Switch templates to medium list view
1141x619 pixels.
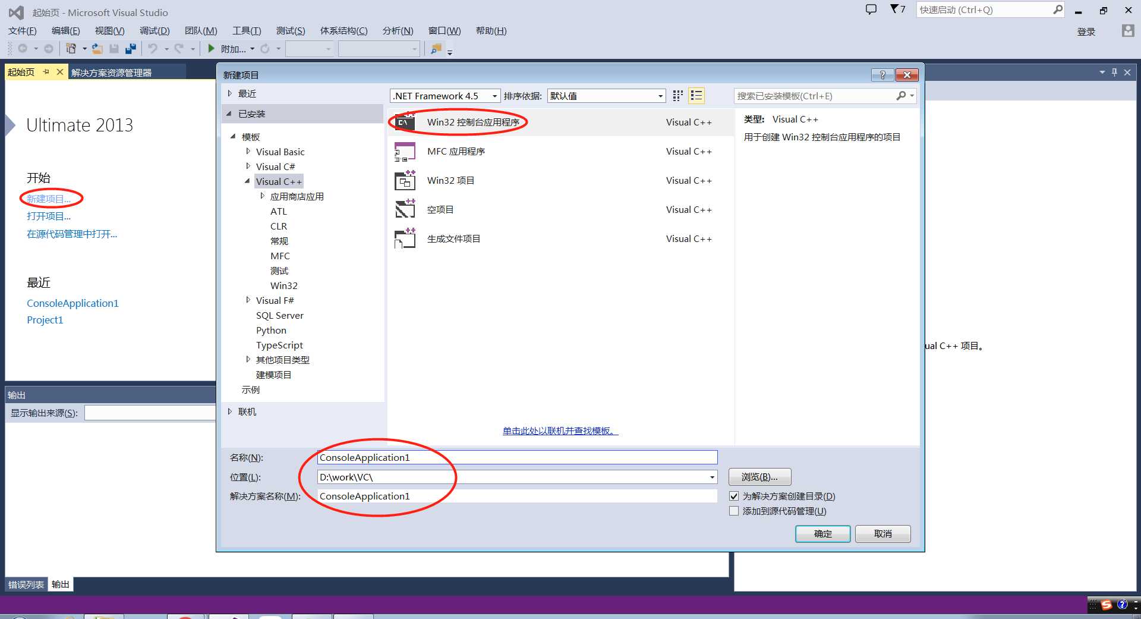coord(696,96)
